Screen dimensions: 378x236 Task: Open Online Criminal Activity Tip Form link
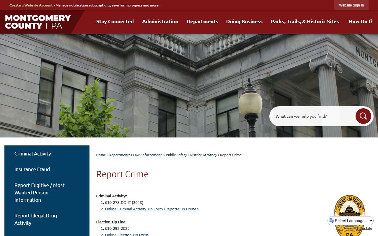pyautogui.click(x=134, y=209)
